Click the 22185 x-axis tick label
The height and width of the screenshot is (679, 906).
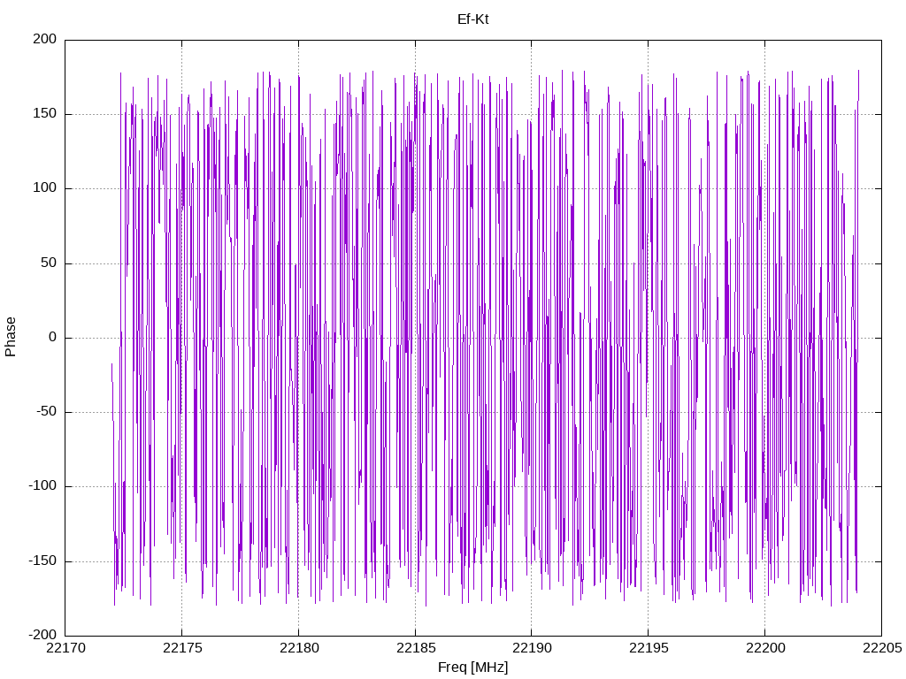(x=416, y=648)
